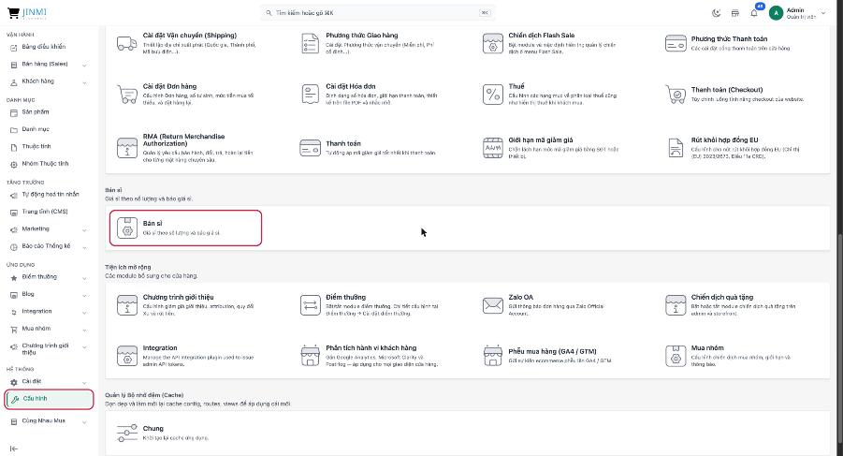Open the Chung cache title

pos(153,429)
